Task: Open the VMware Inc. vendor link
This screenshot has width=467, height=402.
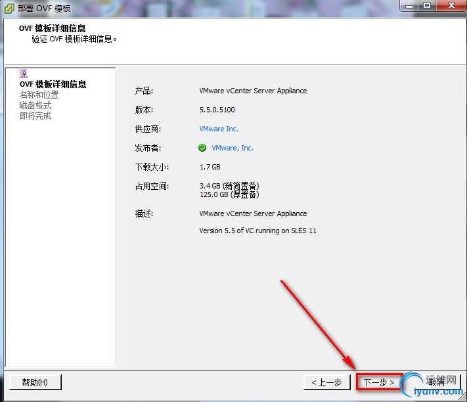Action: tap(219, 129)
